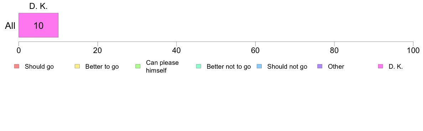
Task: Click the Can please himself legend label
Action: (x=162, y=67)
